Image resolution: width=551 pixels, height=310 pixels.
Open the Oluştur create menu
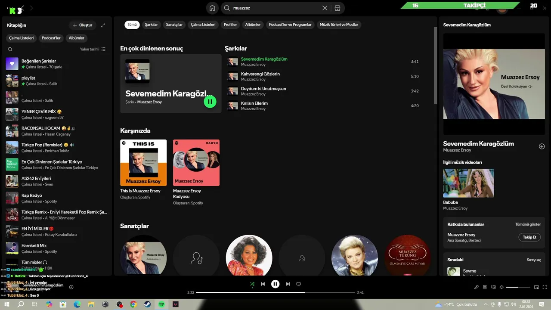[82, 25]
